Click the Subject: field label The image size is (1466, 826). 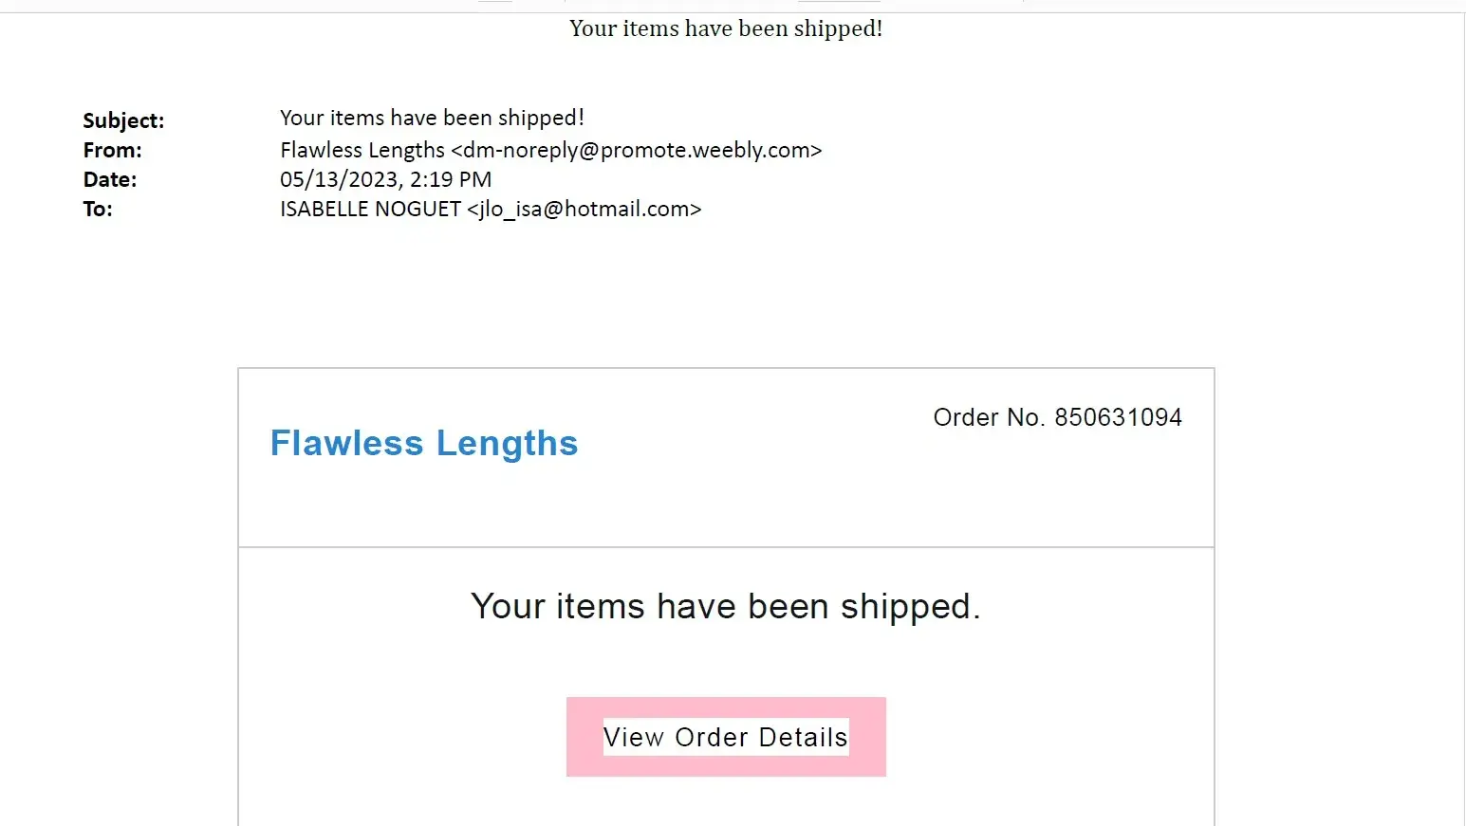point(123,120)
